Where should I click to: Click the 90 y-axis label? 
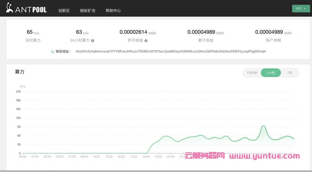pyautogui.click(x=19, y=127)
